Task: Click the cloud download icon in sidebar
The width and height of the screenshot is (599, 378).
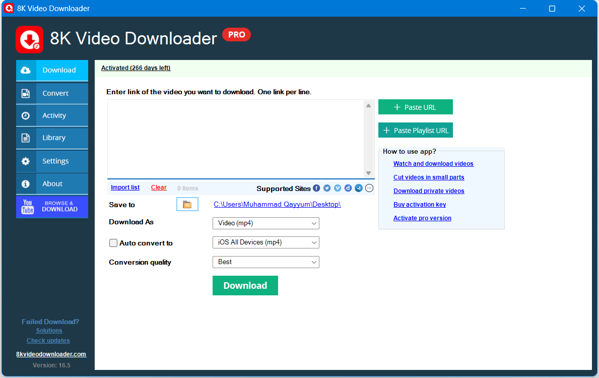Action: click(x=26, y=70)
